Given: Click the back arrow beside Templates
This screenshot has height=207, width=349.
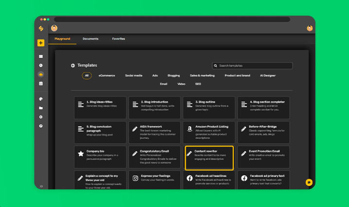Looking at the screenshot, I should 73,65.
